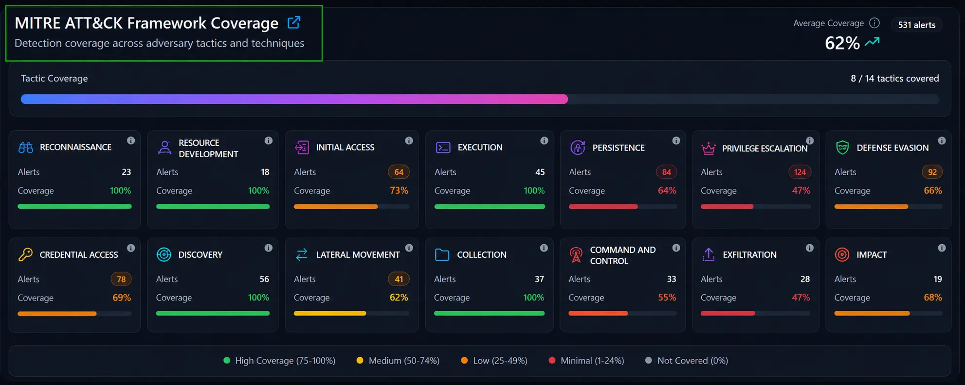Click the Persistence lock icon
The image size is (965, 385).
click(x=578, y=148)
